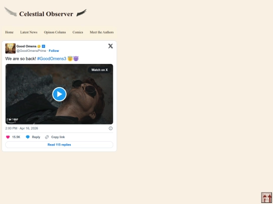The height and width of the screenshot is (204, 273).
Task: Click the chain link icon
Action: (x=47, y=137)
